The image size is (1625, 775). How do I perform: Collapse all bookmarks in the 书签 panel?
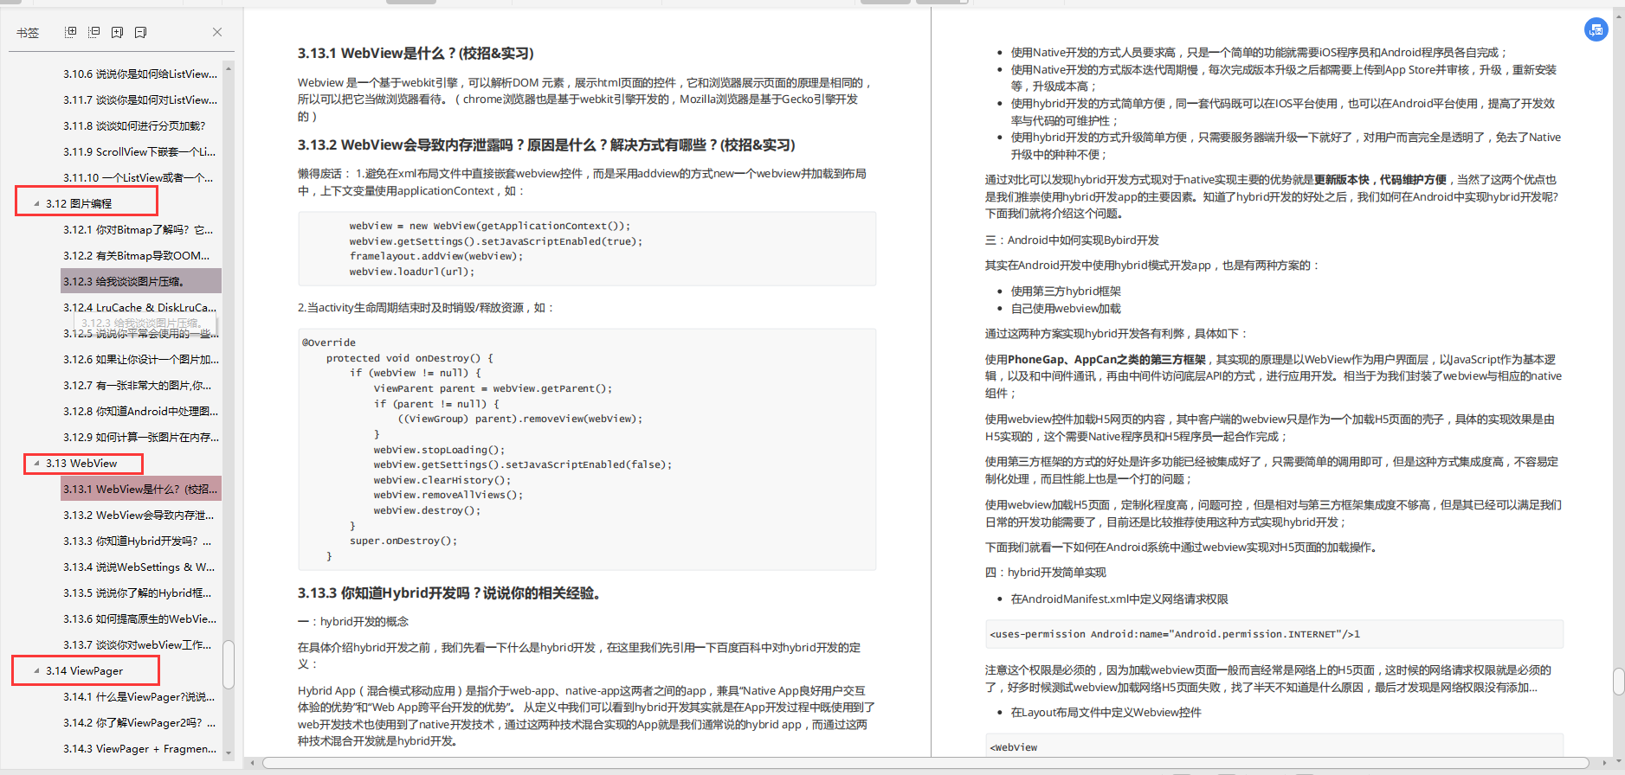click(x=94, y=32)
